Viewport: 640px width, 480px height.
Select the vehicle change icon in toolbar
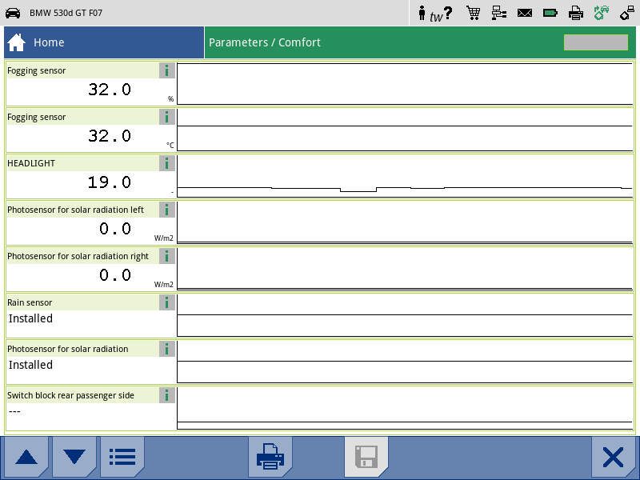click(601, 13)
